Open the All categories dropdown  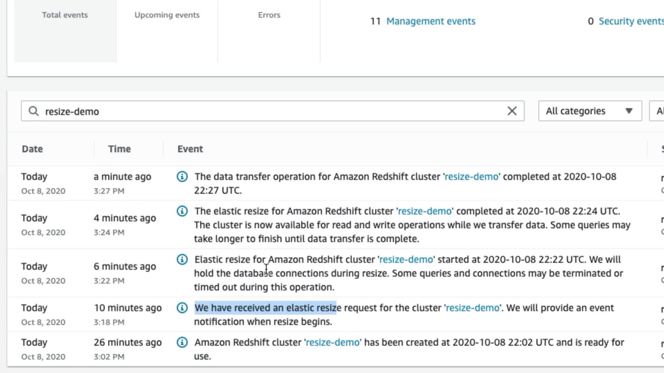[x=590, y=111]
